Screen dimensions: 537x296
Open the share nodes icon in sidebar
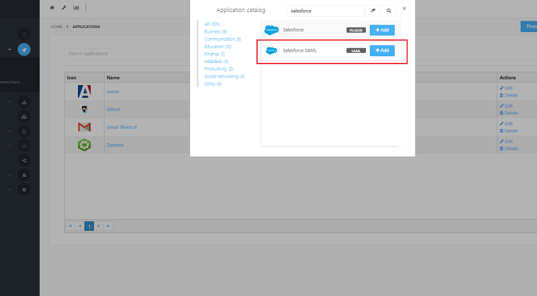tap(24, 160)
